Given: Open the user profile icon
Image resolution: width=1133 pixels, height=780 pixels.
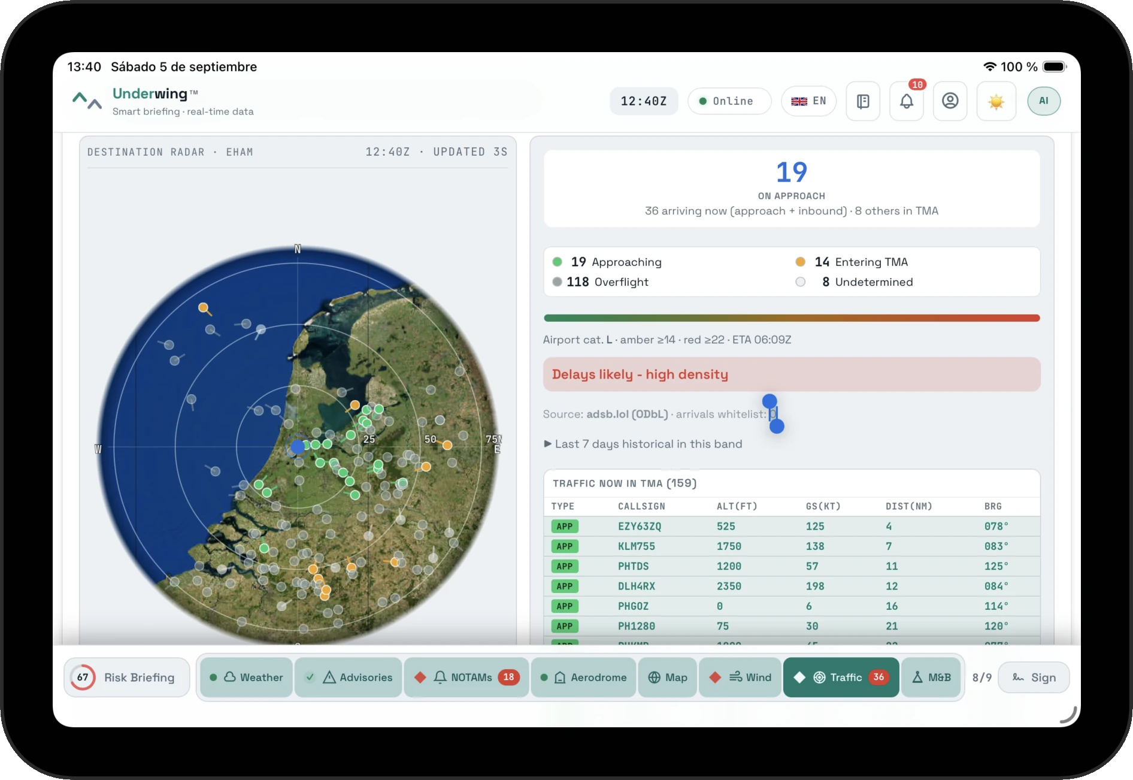Looking at the screenshot, I should coord(950,101).
